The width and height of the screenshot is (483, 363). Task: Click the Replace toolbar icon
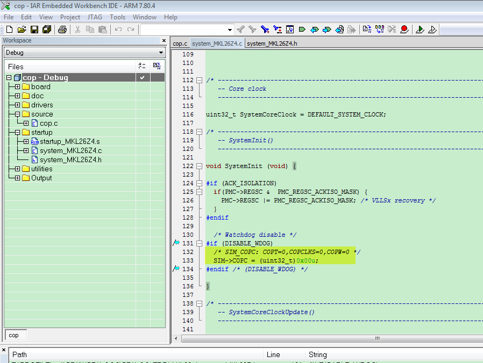point(278,30)
